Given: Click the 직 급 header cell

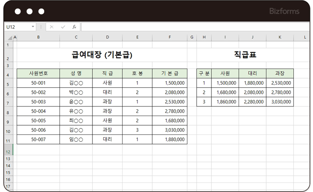Looking at the screenshot, I should click(107, 73).
